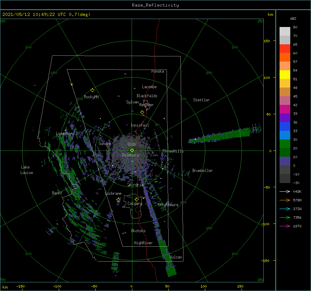Click the HighRiver label

143,243
